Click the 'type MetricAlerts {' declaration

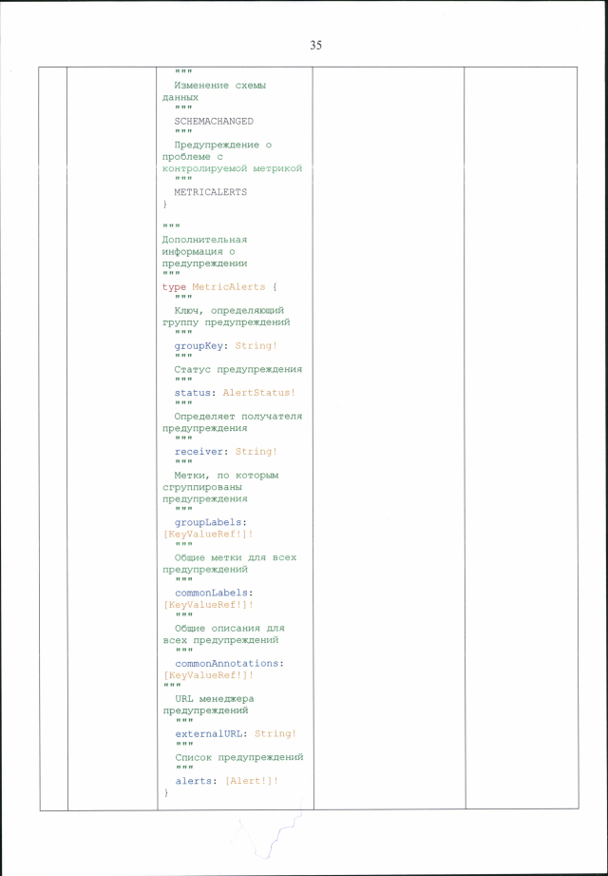tap(219, 286)
